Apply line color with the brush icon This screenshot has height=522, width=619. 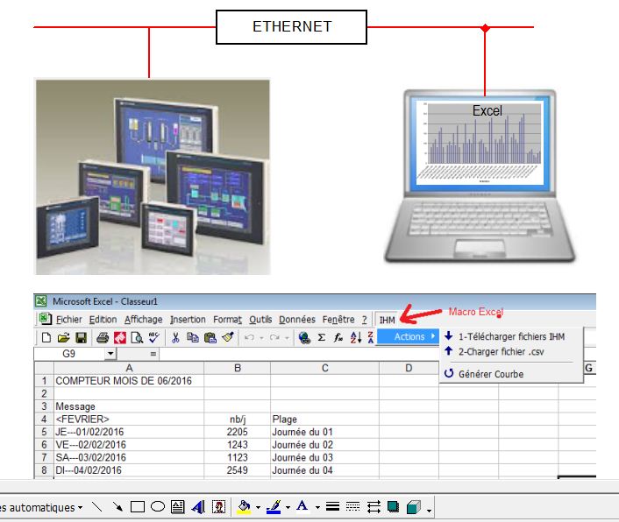[x=274, y=506]
